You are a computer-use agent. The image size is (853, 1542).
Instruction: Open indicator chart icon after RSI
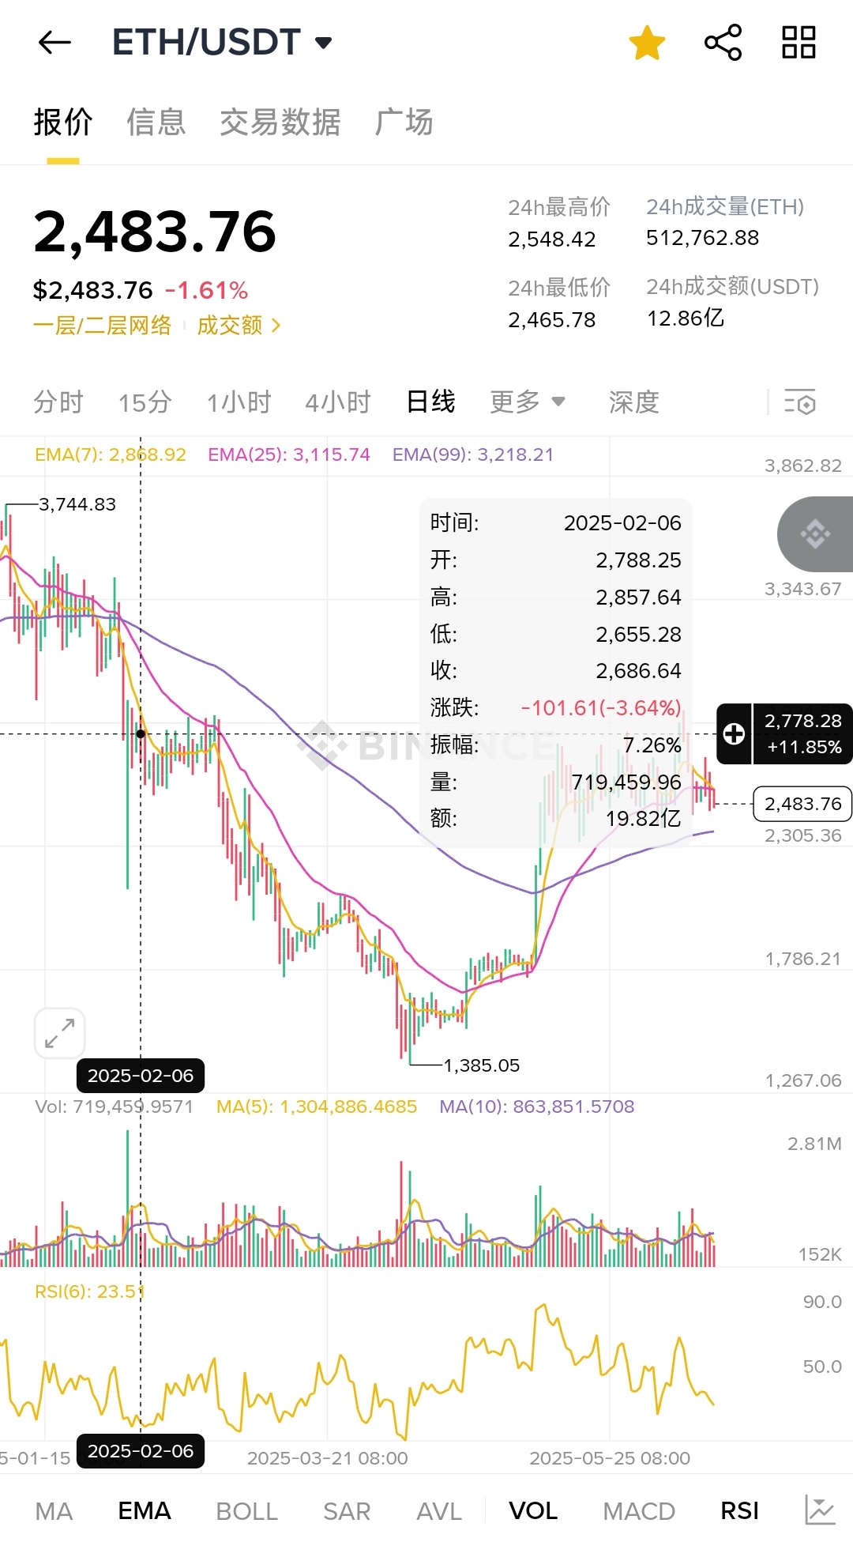click(x=820, y=1510)
